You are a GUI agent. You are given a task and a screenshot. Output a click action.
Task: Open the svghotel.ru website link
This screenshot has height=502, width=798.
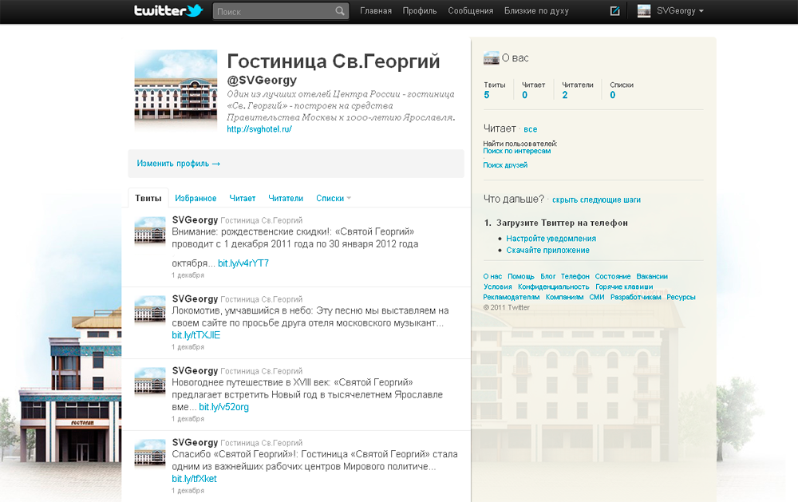[259, 128]
